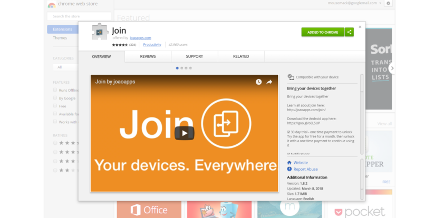This screenshot has height=218, width=443.
Task: Click the video share arrow icon
Action: [x=269, y=82]
